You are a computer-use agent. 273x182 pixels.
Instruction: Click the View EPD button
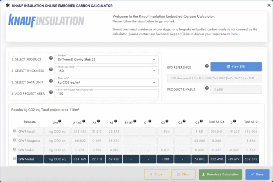coord(236,67)
